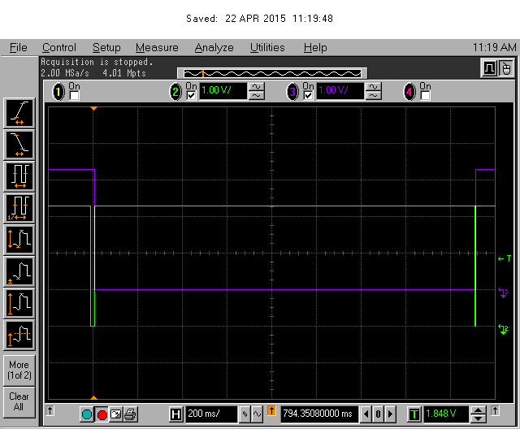Click the channel 1 number badge
520x442 pixels.
click(x=58, y=92)
